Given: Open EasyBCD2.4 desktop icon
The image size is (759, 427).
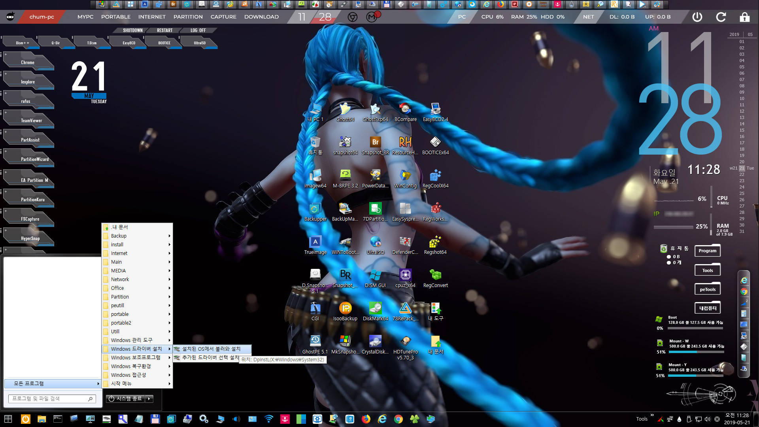Looking at the screenshot, I should pyautogui.click(x=435, y=112).
